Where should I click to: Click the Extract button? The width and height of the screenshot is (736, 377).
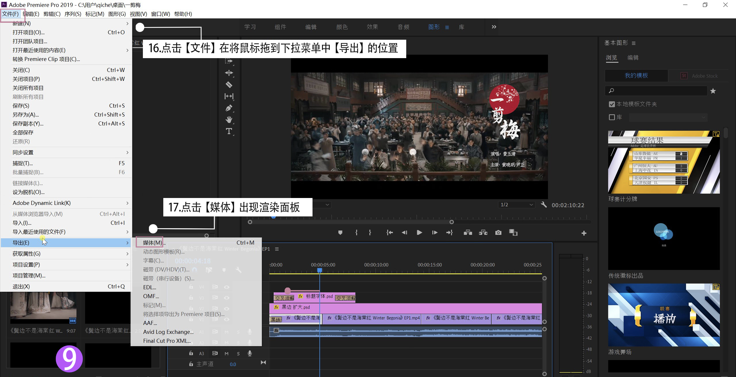coord(483,233)
